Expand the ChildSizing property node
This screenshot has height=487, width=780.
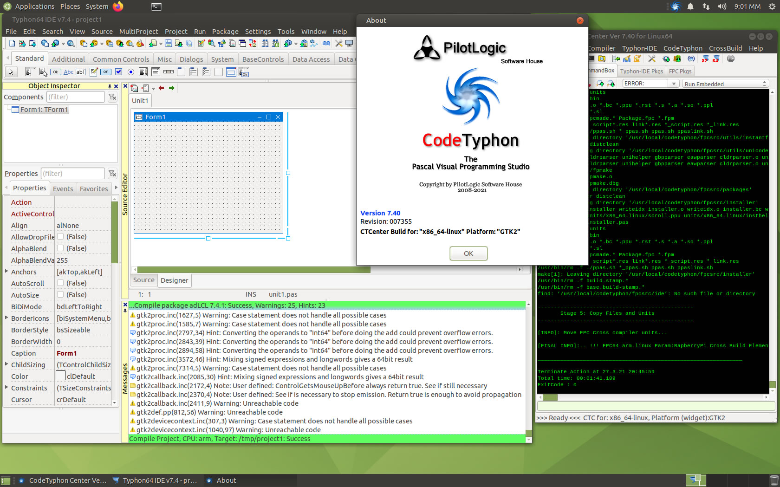point(6,364)
